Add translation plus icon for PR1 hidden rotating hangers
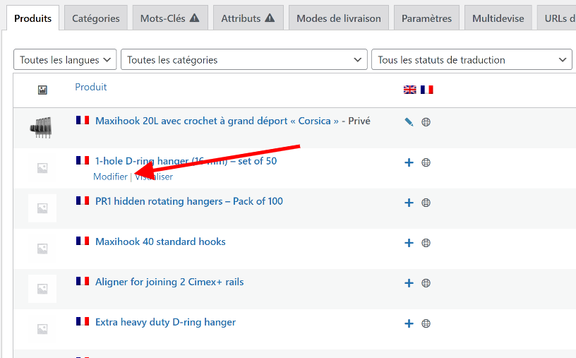The image size is (576, 358). [x=409, y=203]
